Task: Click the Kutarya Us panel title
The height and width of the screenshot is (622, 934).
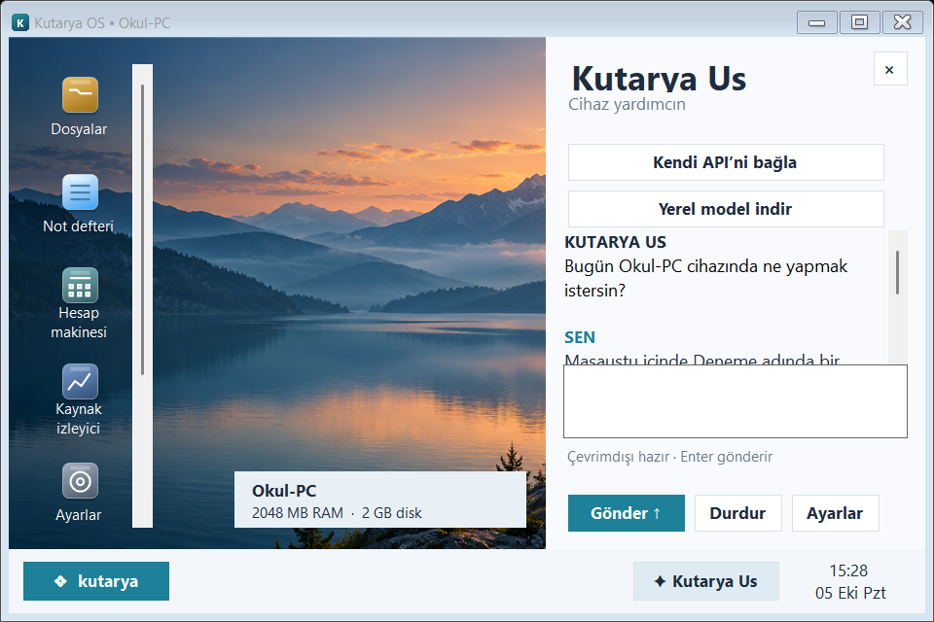Action: pyautogui.click(x=659, y=78)
